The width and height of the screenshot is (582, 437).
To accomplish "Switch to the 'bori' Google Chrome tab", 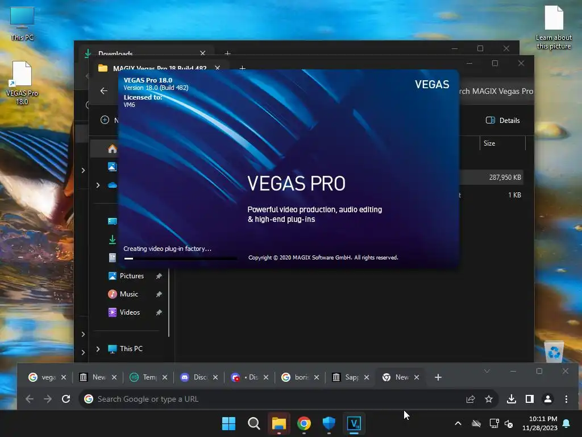I will tap(296, 377).
